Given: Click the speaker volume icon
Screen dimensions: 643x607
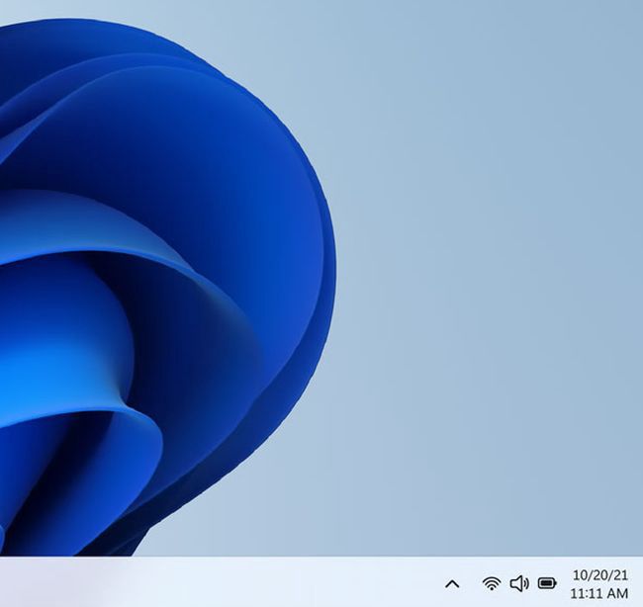Looking at the screenshot, I should [x=519, y=583].
